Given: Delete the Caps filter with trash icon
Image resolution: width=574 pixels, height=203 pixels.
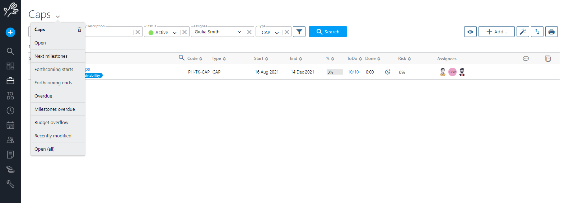Looking at the screenshot, I should [x=79, y=30].
